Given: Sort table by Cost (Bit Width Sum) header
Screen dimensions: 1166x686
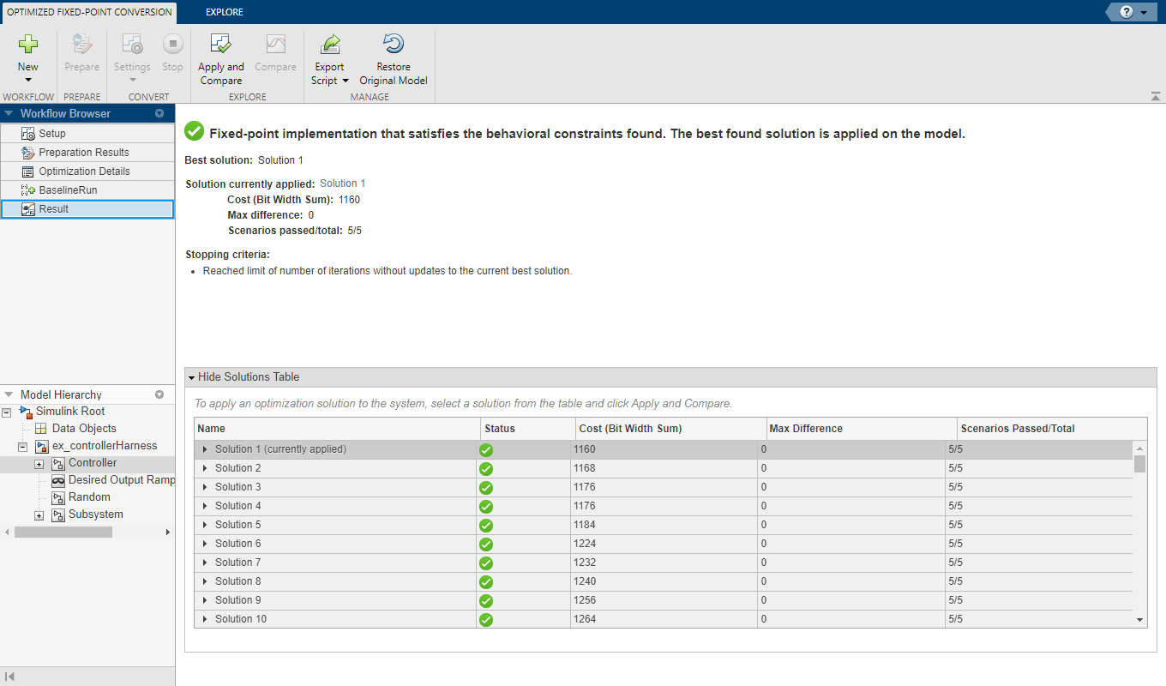Looking at the screenshot, I should tap(630, 429).
